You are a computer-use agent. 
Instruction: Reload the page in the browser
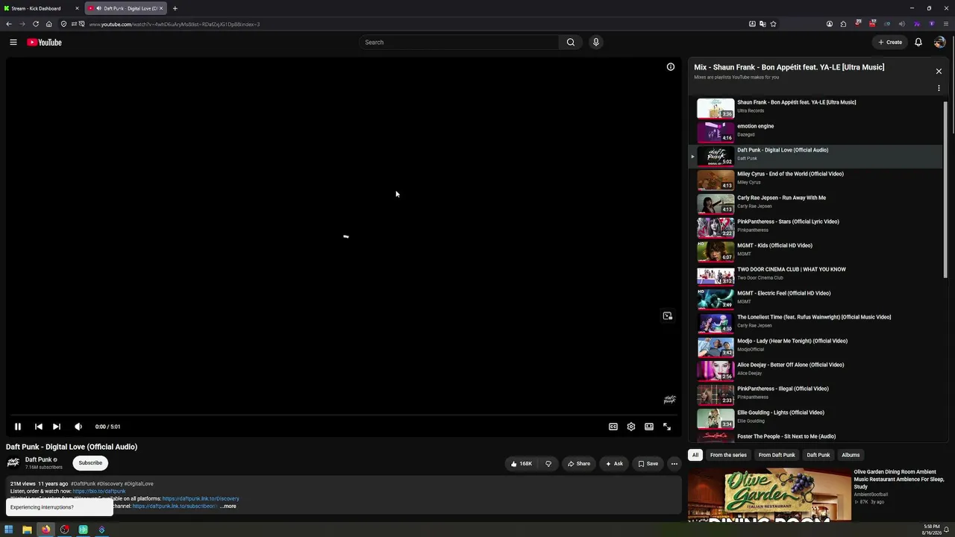click(x=35, y=24)
